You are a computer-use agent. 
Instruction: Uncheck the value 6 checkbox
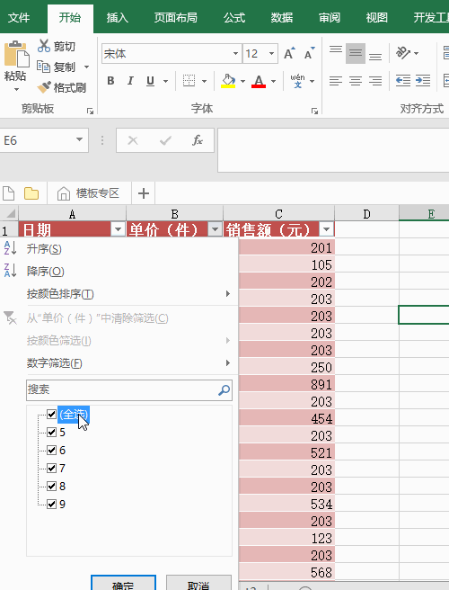[x=52, y=450]
